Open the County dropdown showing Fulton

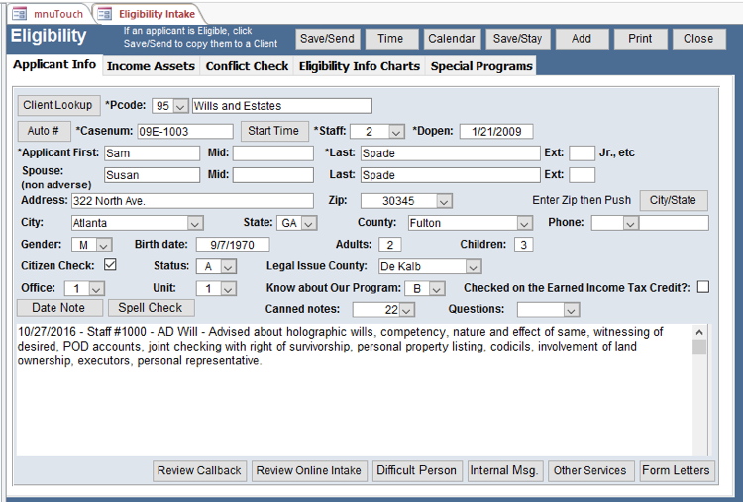point(524,223)
